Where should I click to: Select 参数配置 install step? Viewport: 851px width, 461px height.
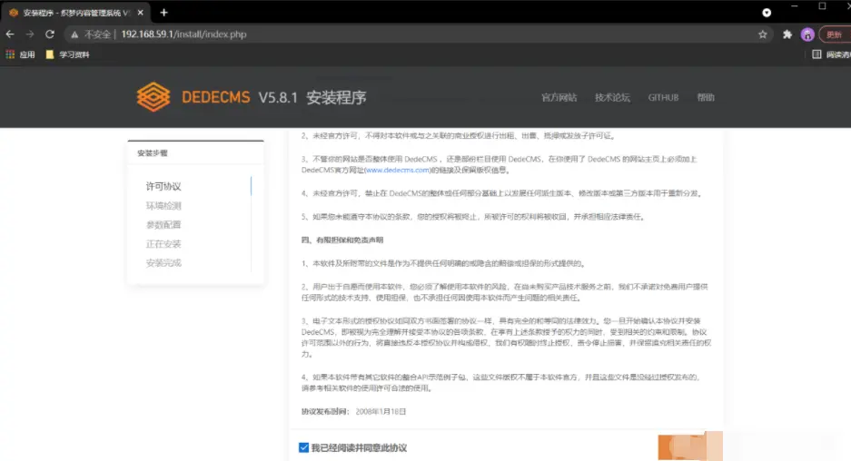tap(163, 224)
